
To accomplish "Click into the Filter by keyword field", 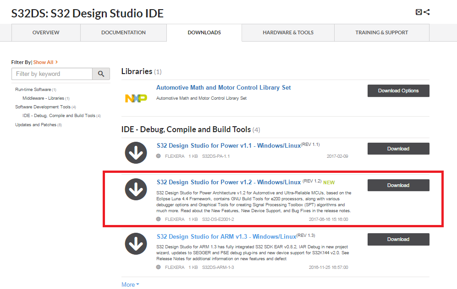I will click(52, 74).
